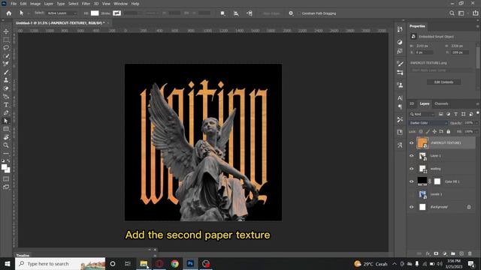Open the Layers panel options menu
This screenshot has width=481, height=270.
478,104
